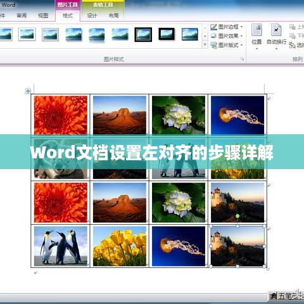Apply the simple white frame picture style
Screen dimensions: 304x304
point(27,34)
